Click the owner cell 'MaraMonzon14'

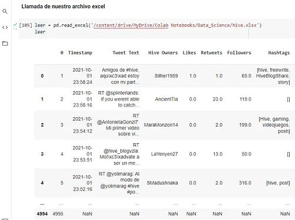tap(161, 125)
